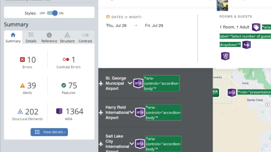This screenshot has width=271, height=152.
Task: Click the 10 Errors count
Action: (31, 60)
